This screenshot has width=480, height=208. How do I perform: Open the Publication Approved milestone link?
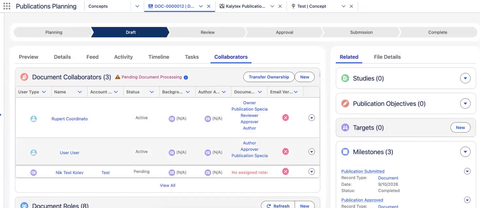click(362, 200)
